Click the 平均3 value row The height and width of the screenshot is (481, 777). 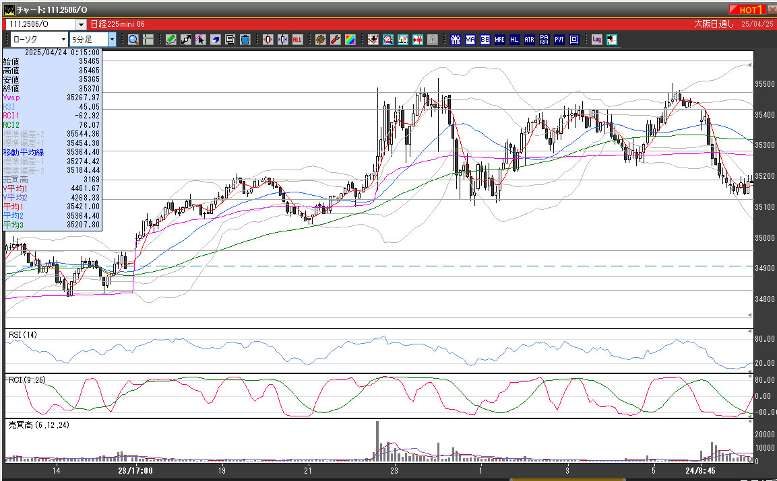click(x=51, y=225)
